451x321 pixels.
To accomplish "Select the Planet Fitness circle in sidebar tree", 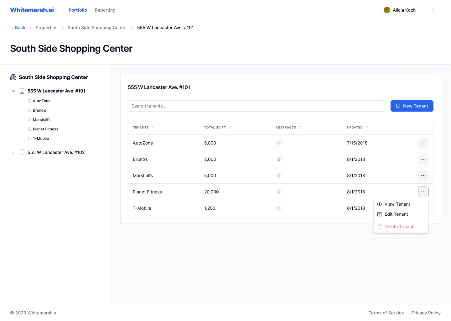I will pyautogui.click(x=30, y=129).
